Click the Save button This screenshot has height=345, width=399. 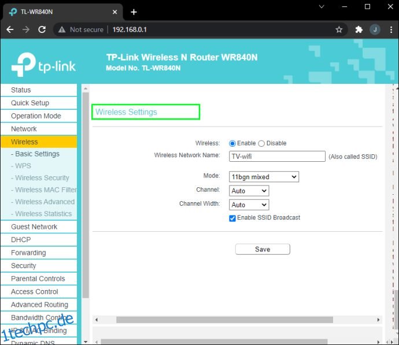point(263,249)
